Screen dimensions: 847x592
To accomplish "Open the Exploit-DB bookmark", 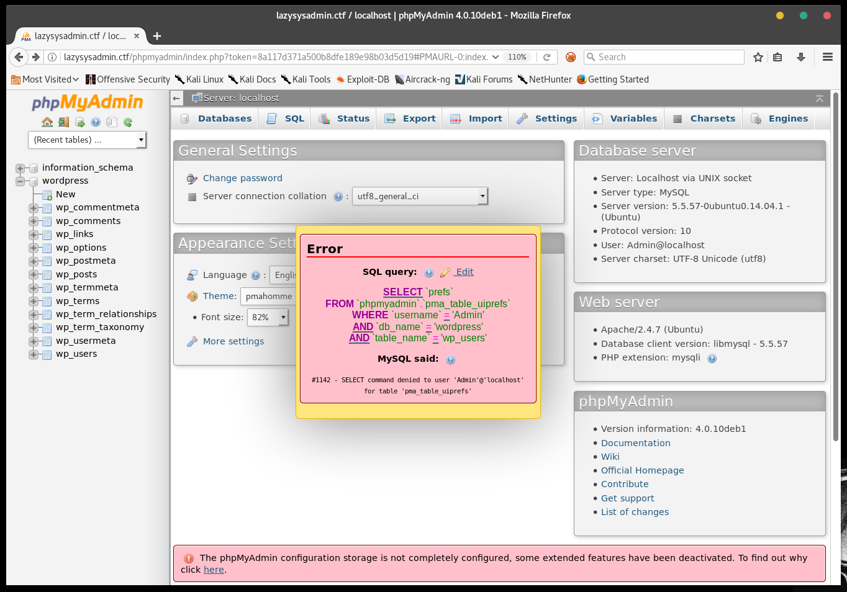I will click(x=363, y=79).
